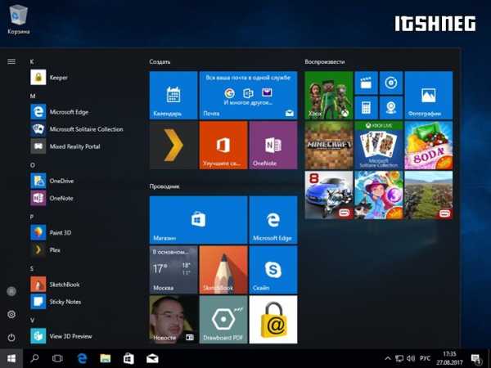The image size is (491, 368).
Task: Launch the Plex chevron tile
Action: [173, 146]
